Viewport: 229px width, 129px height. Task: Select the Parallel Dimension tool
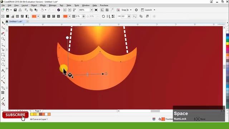(x=3, y=77)
